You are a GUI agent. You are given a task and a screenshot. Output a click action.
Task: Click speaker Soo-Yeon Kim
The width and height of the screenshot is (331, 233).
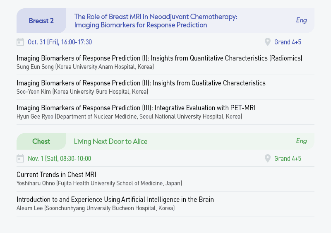(x=34, y=92)
